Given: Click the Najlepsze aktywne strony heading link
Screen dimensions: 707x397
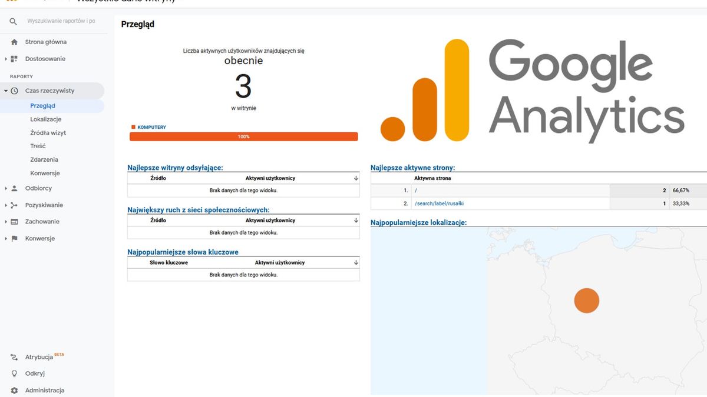Looking at the screenshot, I should click(x=413, y=168).
